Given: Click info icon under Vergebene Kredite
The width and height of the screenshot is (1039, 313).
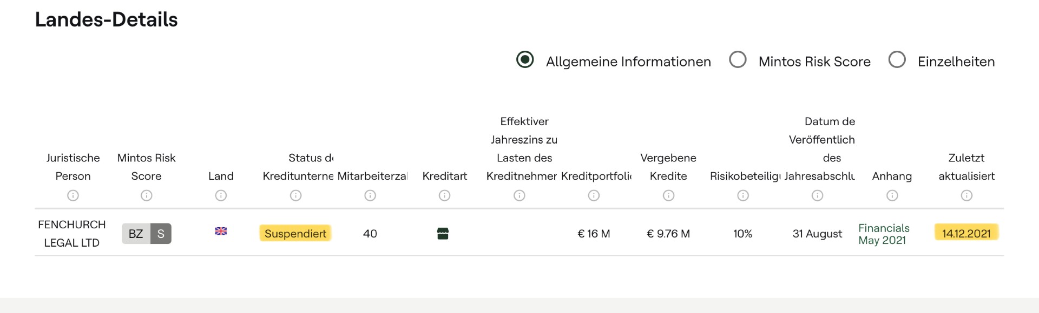Looking at the screenshot, I should 668,195.
